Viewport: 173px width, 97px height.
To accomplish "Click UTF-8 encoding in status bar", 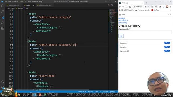I will [96, 92].
